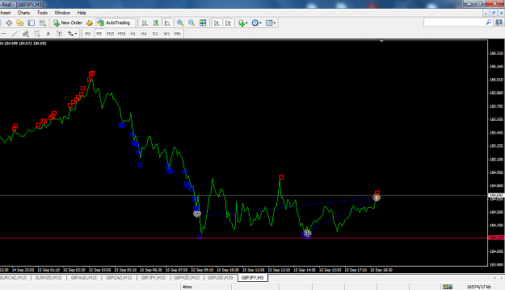The image size is (505, 290).
Task: Switch timeframe to D1
Action: [x=155, y=33]
